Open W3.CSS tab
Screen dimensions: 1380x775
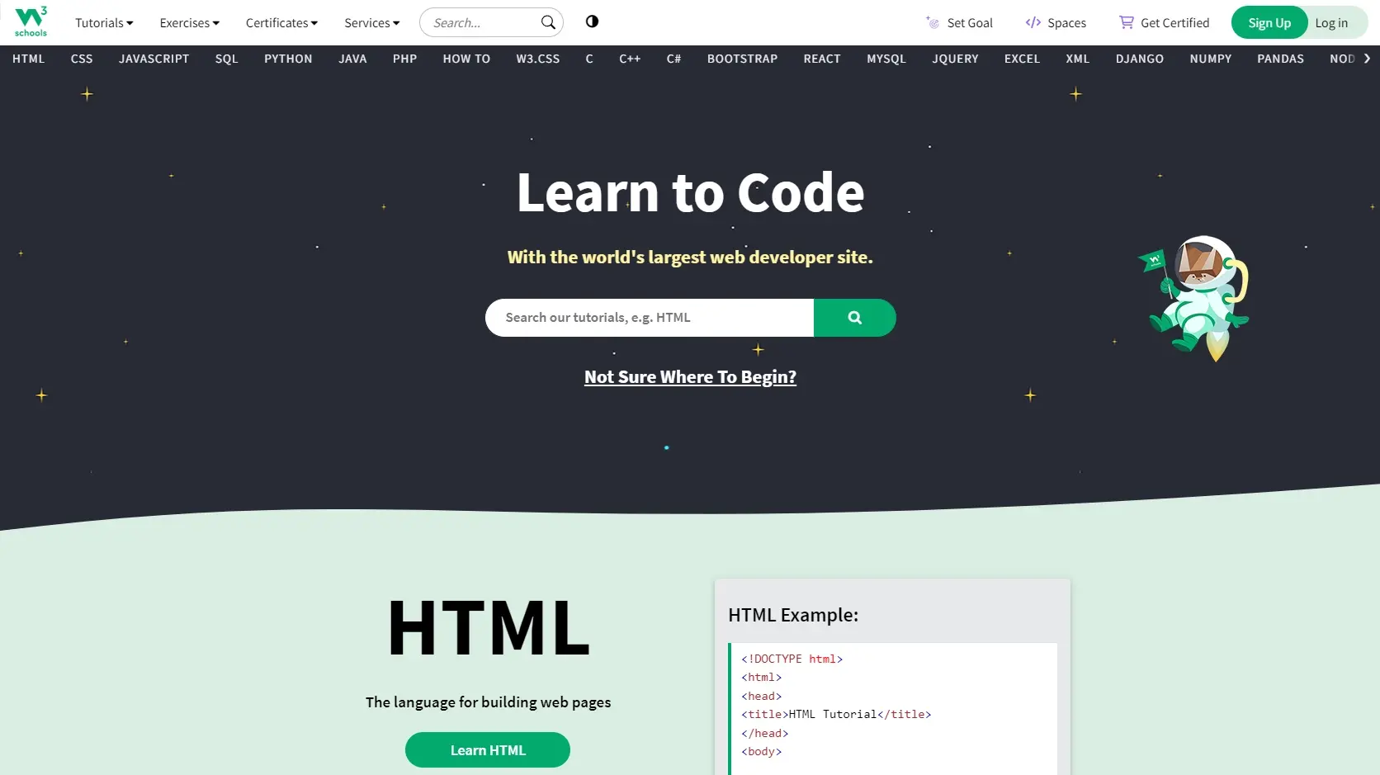538,59
